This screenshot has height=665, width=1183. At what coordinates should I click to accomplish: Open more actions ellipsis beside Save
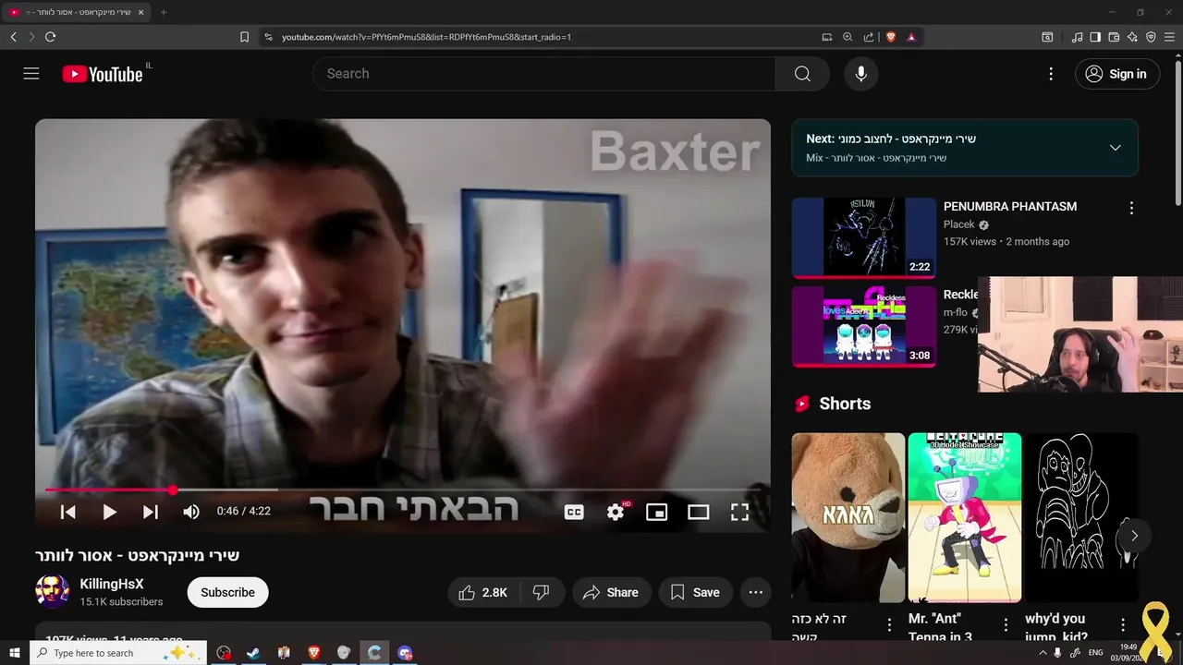(x=756, y=593)
